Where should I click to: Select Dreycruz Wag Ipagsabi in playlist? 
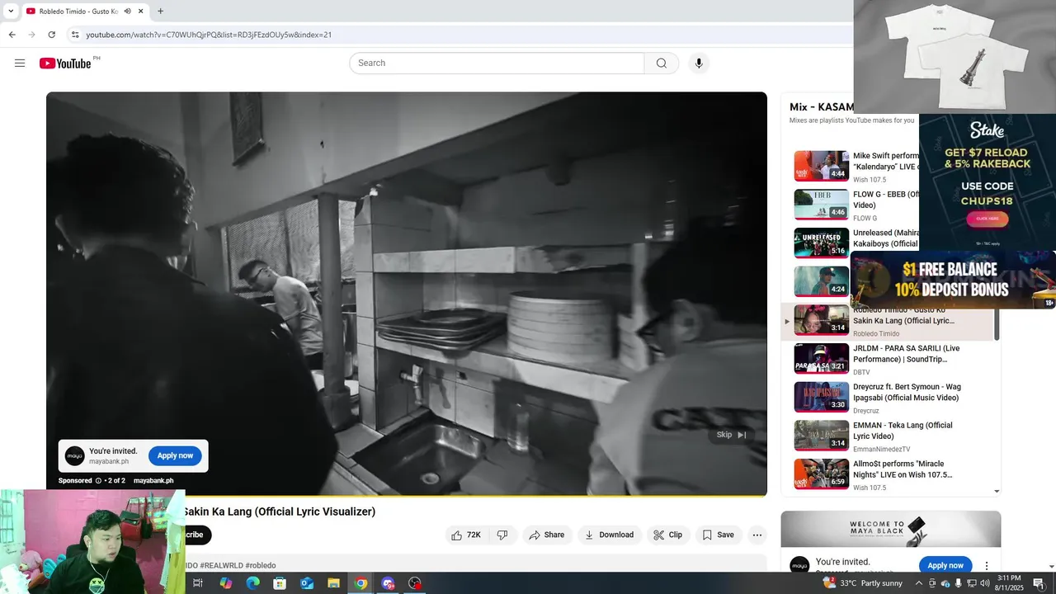[x=887, y=398]
